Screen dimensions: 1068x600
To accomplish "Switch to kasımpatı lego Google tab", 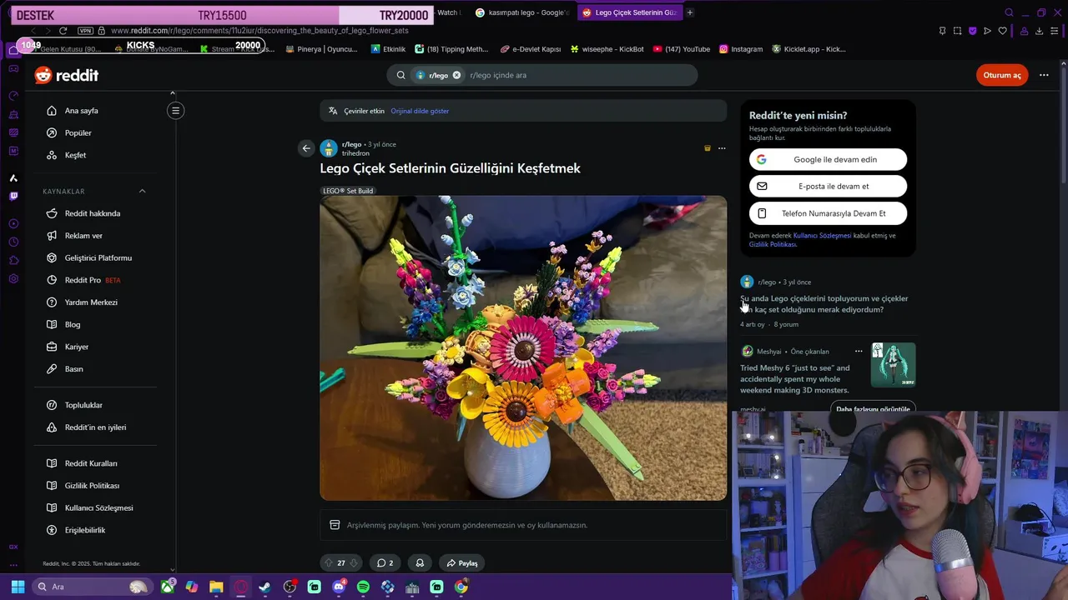I will pos(521,12).
